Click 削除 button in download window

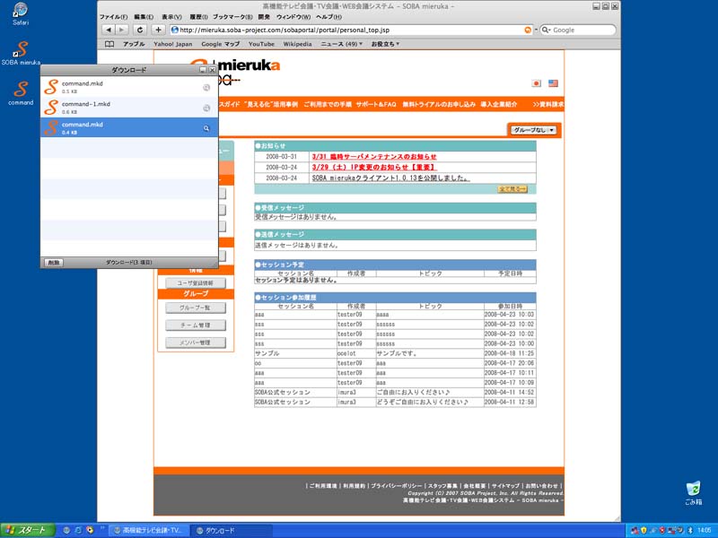pyautogui.click(x=54, y=263)
